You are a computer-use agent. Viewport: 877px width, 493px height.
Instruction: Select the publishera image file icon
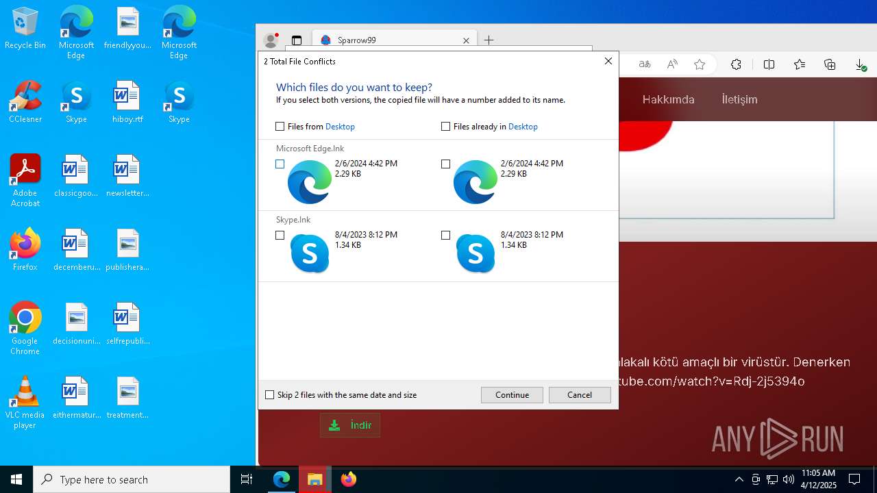pos(127,251)
